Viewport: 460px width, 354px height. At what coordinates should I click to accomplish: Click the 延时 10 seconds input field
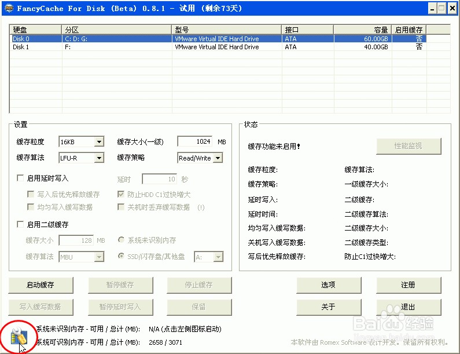(159, 179)
